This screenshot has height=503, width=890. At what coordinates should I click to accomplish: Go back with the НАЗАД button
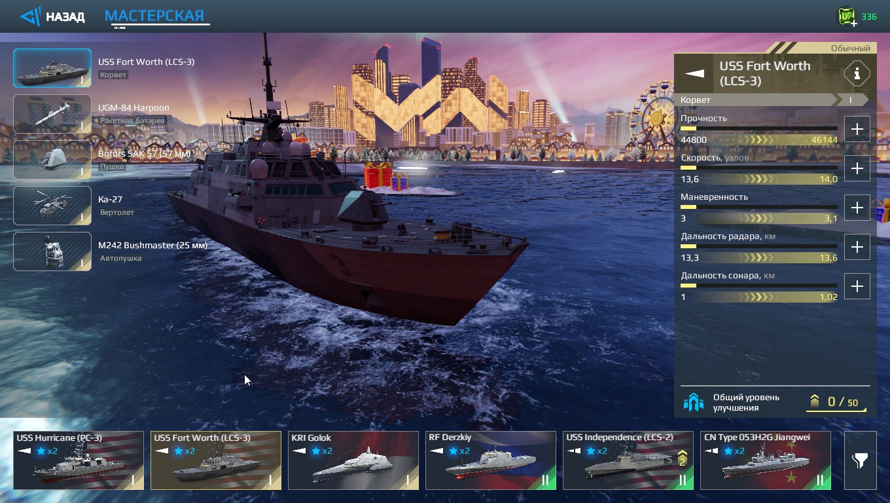tap(52, 16)
